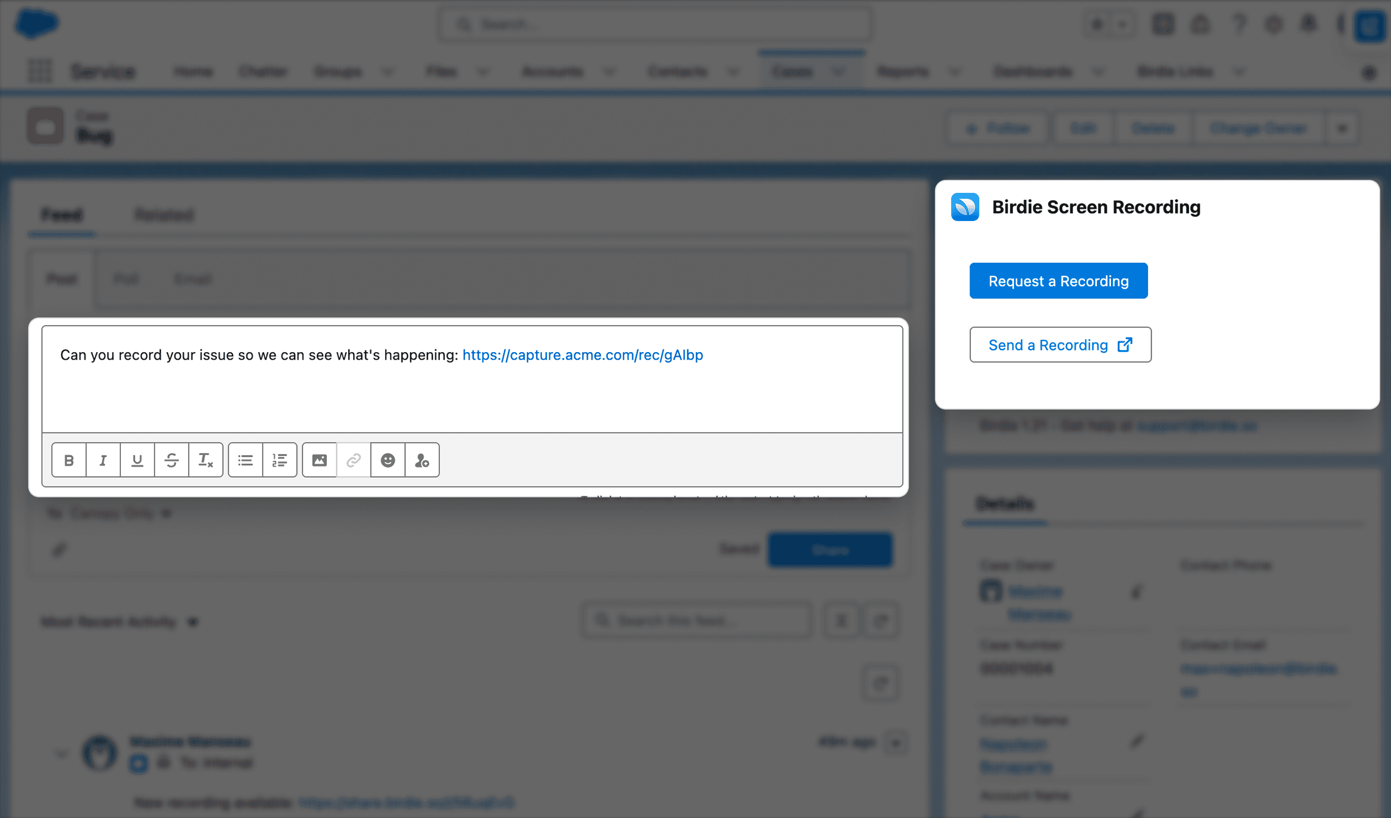This screenshot has height=818, width=1391.
Task: Apply underline formatting to text
Action: tap(138, 460)
